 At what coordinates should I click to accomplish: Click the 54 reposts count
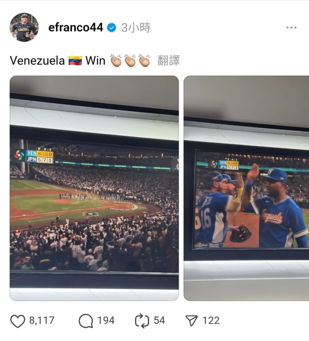click(159, 321)
